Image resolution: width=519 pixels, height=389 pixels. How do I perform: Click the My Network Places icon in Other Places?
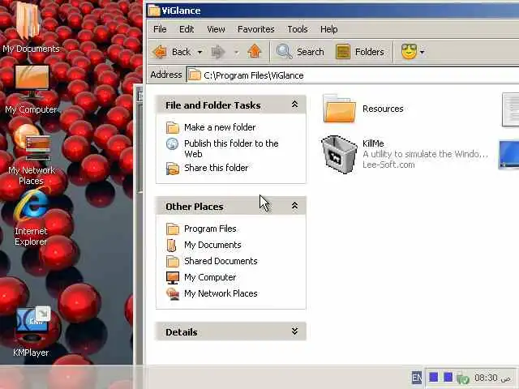point(173,293)
